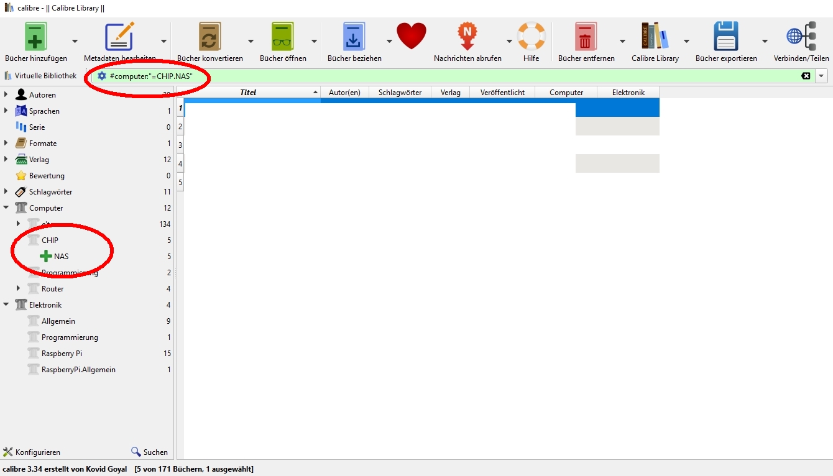Click the Bücher hinzufügen icon
Image resolution: width=833 pixels, height=476 pixels.
[x=35, y=37]
